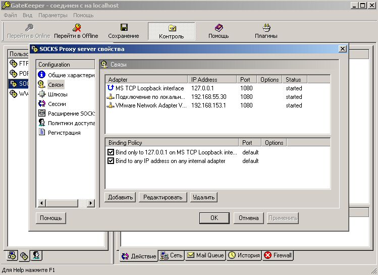This screenshot has width=378, height=275.
Task: Click the Configuration list right scroll arrow
Action: (x=91, y=203)
